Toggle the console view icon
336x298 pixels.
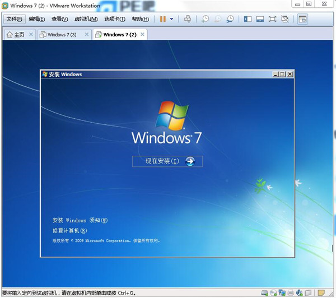[302, 19]
